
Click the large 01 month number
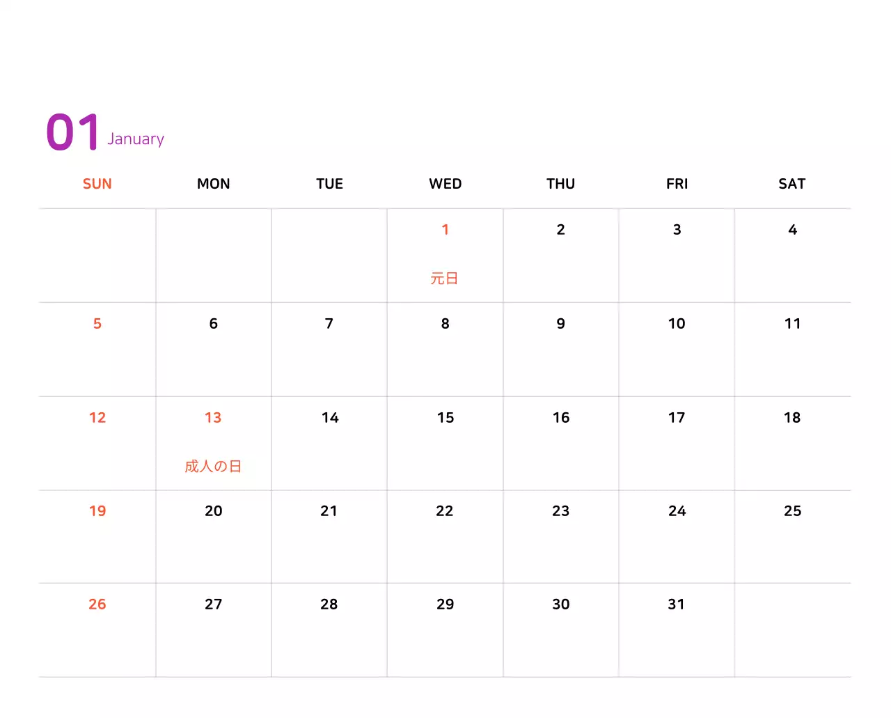coord(73,132)
